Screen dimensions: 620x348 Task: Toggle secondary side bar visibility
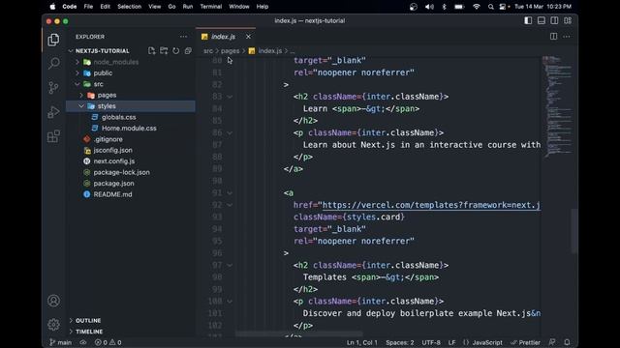554,20
